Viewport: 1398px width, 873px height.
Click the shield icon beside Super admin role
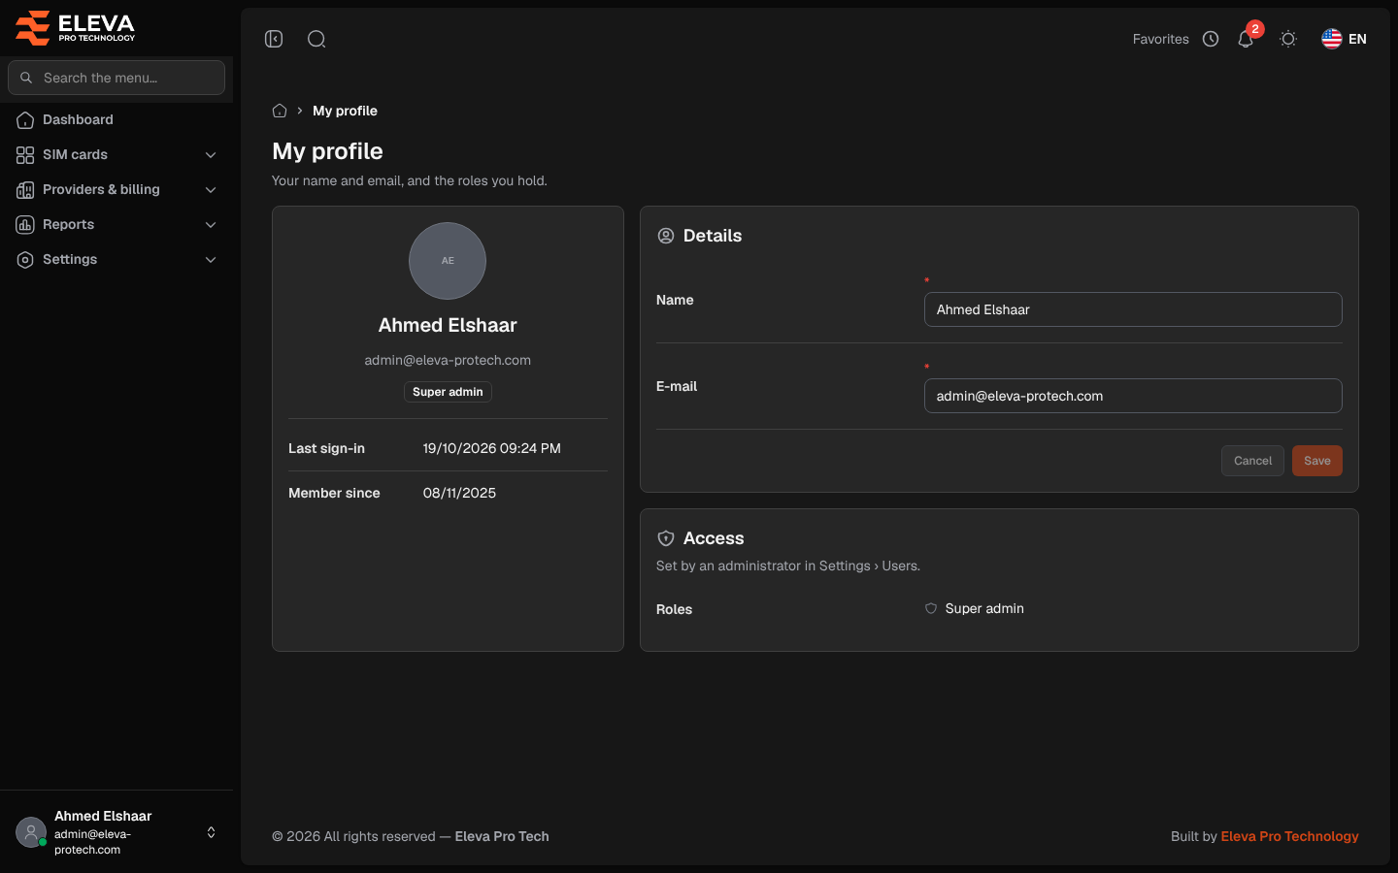(931, 609)
